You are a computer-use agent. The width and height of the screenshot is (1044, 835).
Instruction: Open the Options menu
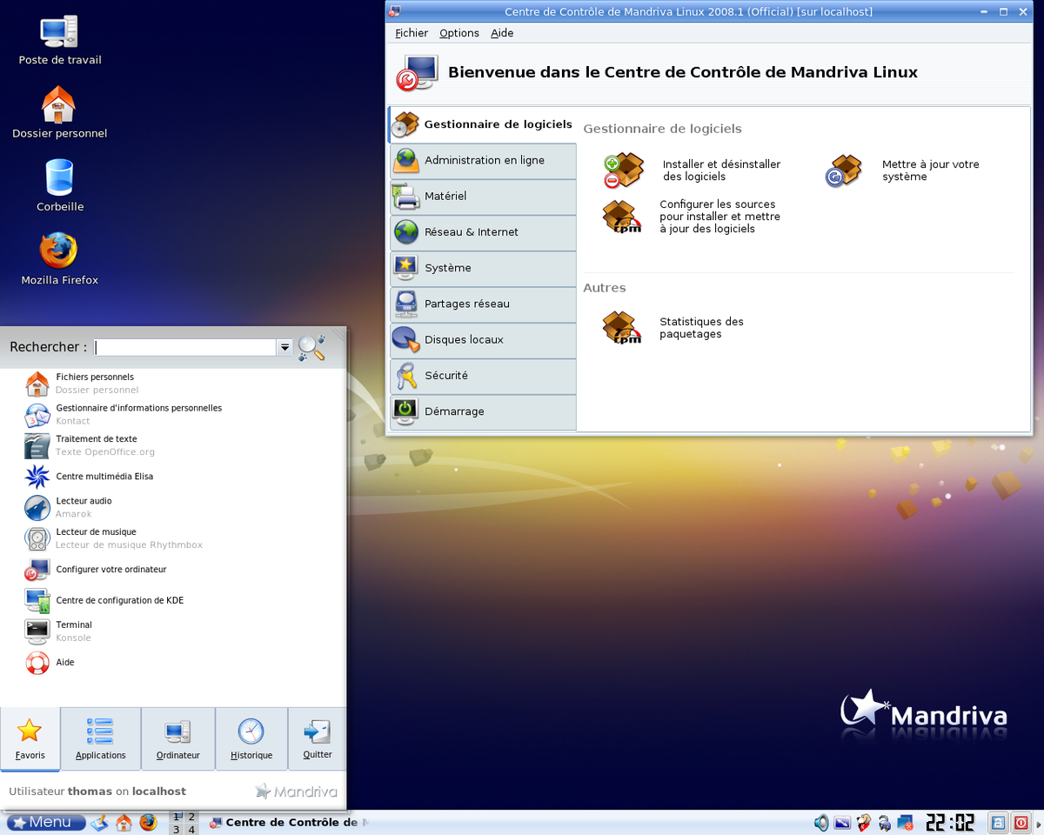coord(458,33)
